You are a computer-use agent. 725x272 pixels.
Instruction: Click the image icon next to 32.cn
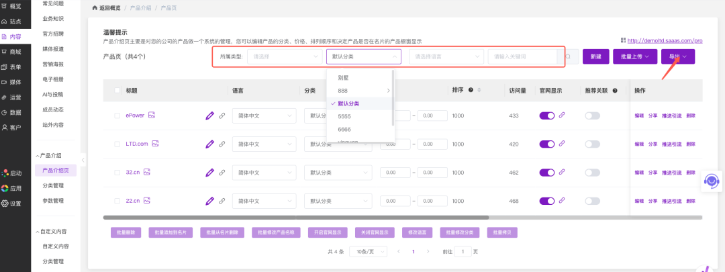coord(146,172)
